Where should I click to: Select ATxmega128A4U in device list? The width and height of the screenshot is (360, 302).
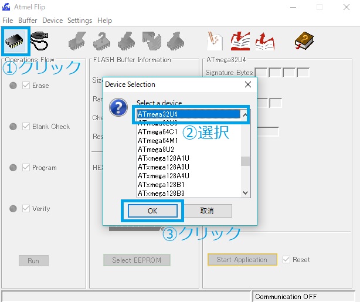[189, 176]
